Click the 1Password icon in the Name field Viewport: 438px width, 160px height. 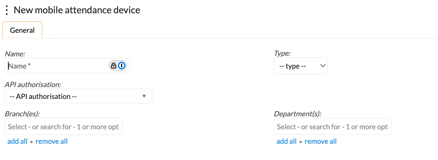(122, 66)
